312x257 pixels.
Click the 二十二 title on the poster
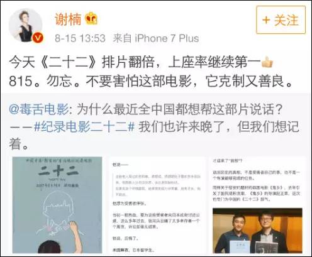tap(58, 172)
